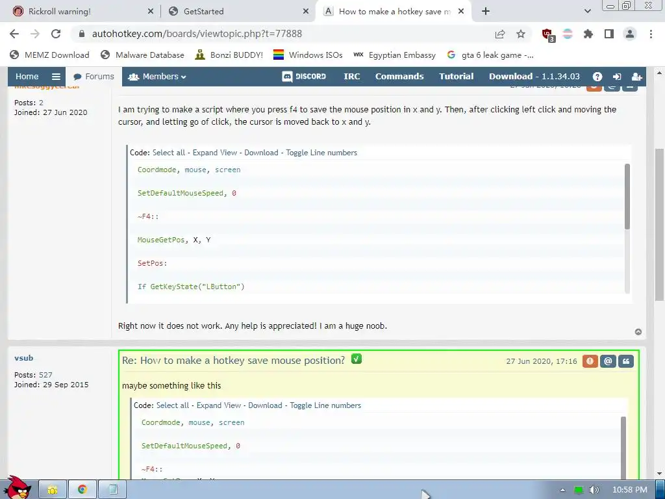Click the forum login icon
665x499 pixels.
tap(617, 77)
